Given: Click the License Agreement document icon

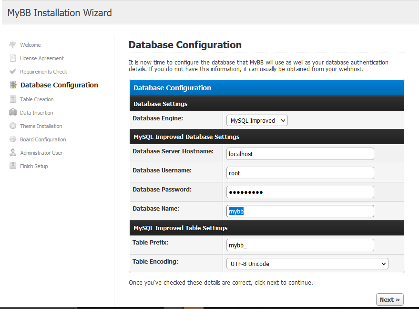Looking at the screenshot, I should [13, 58].
